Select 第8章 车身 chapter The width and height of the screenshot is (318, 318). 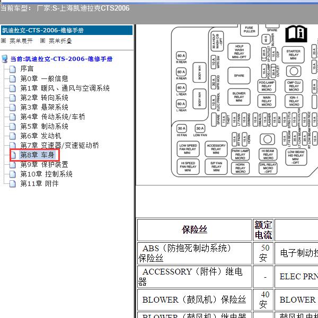[x=37, y=155]
